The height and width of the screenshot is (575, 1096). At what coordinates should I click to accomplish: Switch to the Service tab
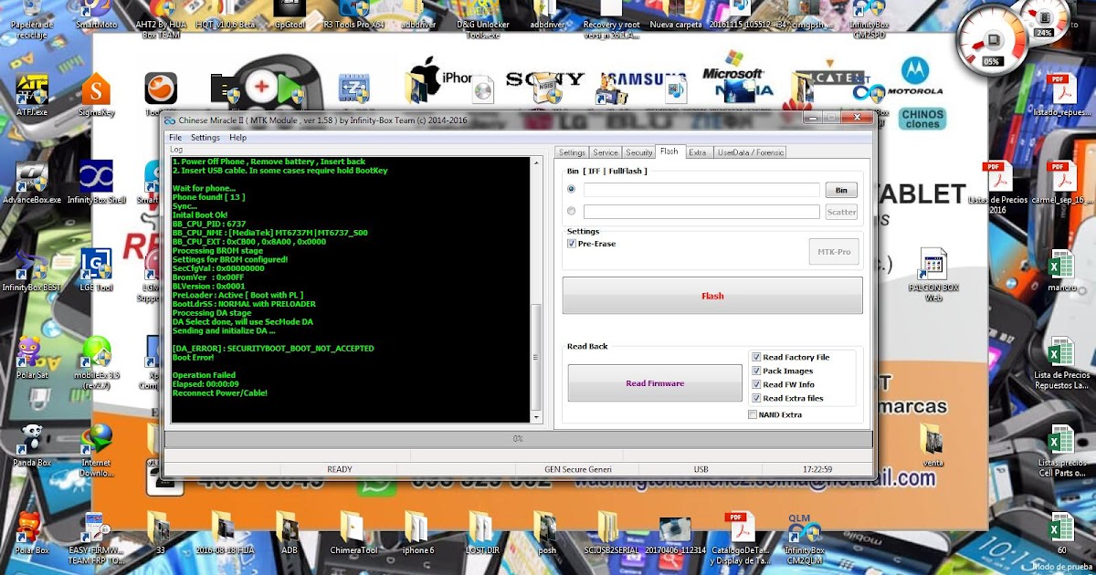(606, 152)
